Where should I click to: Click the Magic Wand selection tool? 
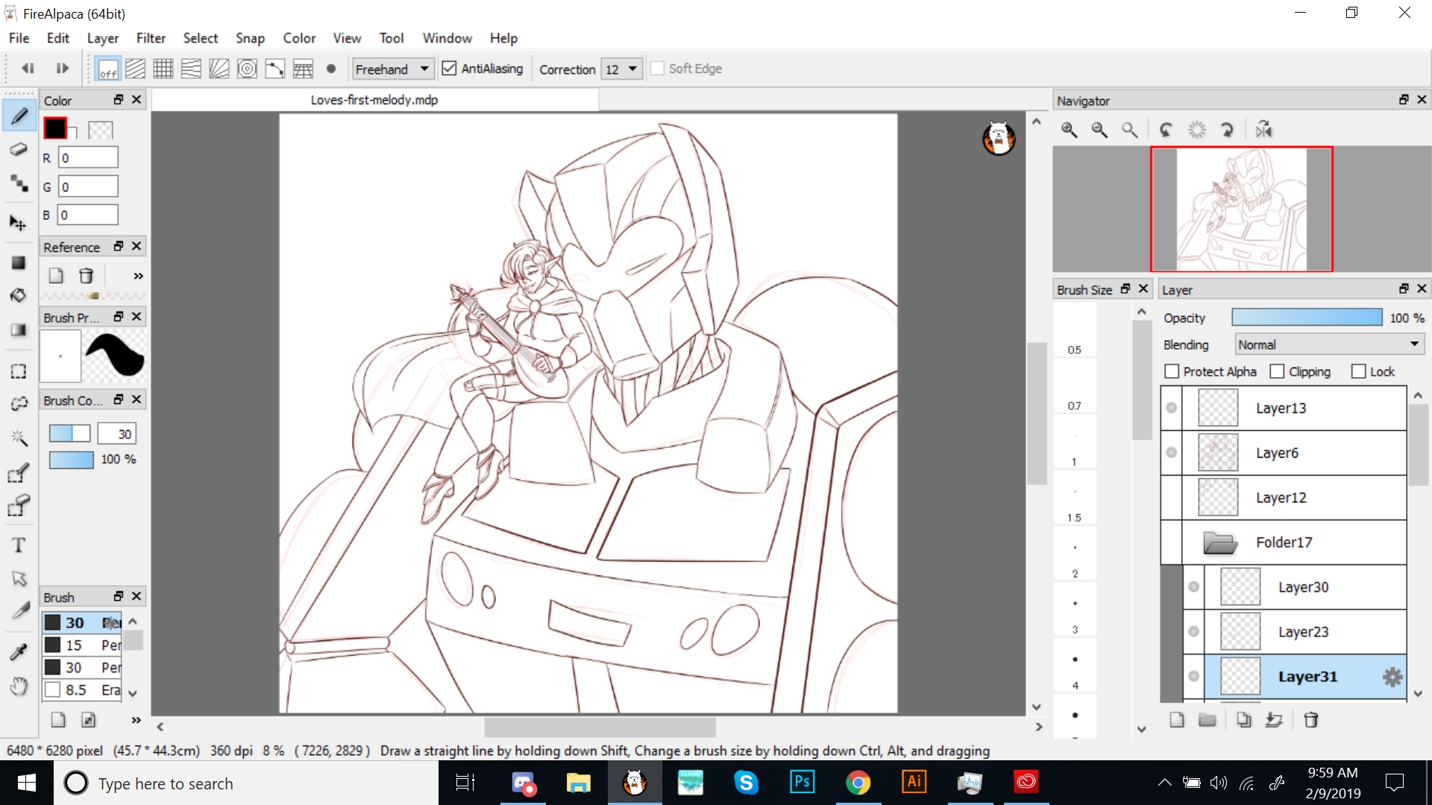[19, 438]
